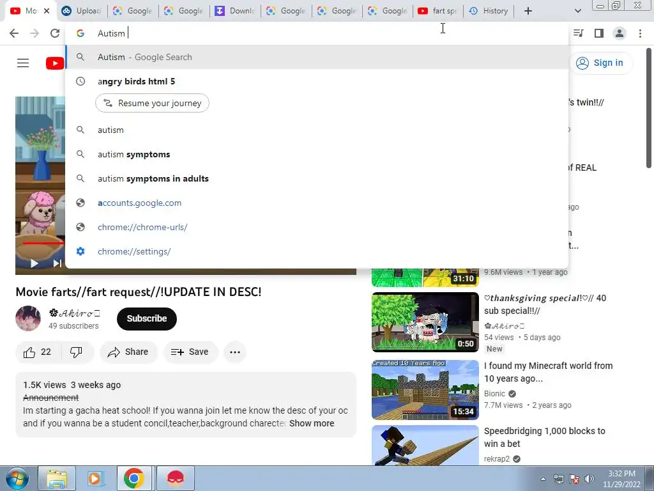654x491 pixels.
Task: Click the red video progress bar
Action: click(x=43, y=243)
